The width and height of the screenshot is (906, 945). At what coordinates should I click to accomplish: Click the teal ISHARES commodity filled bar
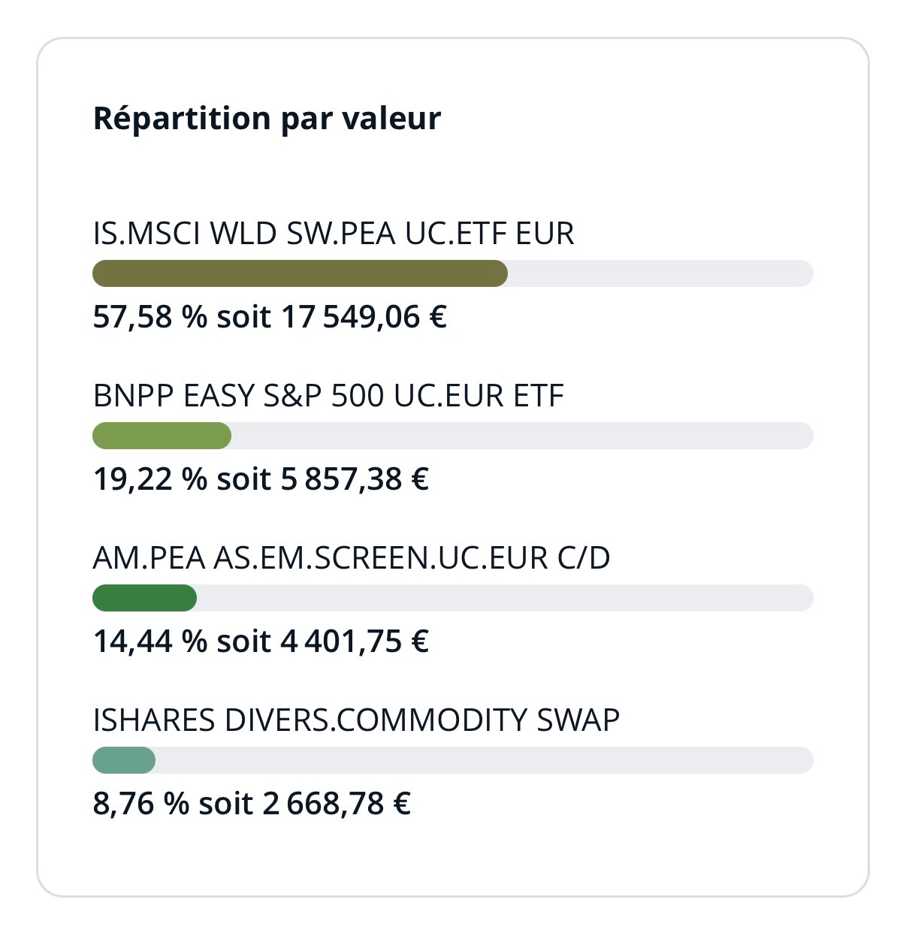[x=124, y=760]
